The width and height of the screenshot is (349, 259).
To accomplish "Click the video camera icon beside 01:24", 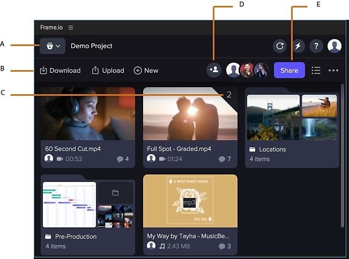I will 162,159.
